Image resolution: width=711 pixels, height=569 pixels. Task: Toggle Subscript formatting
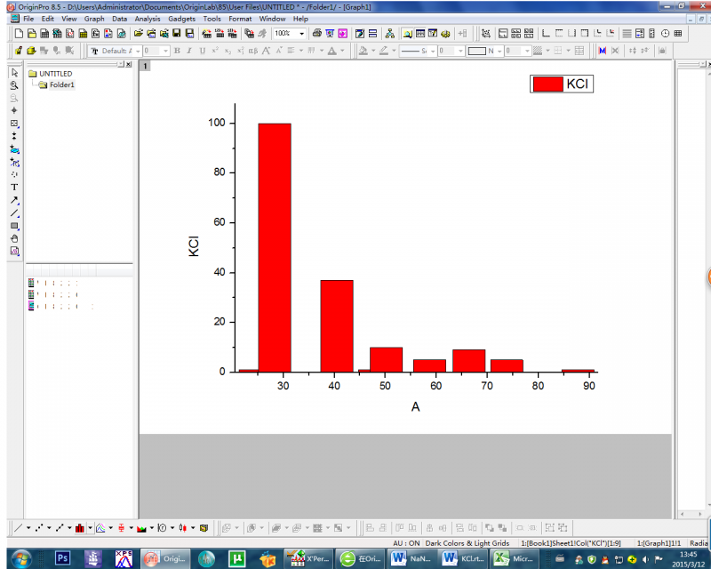pyautogui.click(x=228, y=51)
